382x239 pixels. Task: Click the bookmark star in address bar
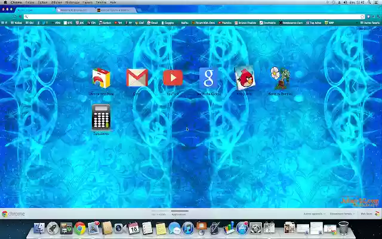click(362, 17)
